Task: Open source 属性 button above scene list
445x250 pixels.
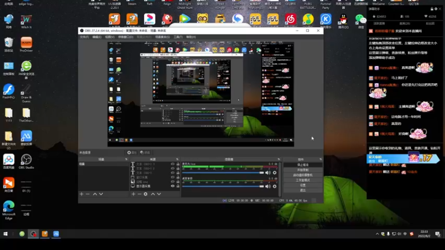Action: [x=132, y=152]
